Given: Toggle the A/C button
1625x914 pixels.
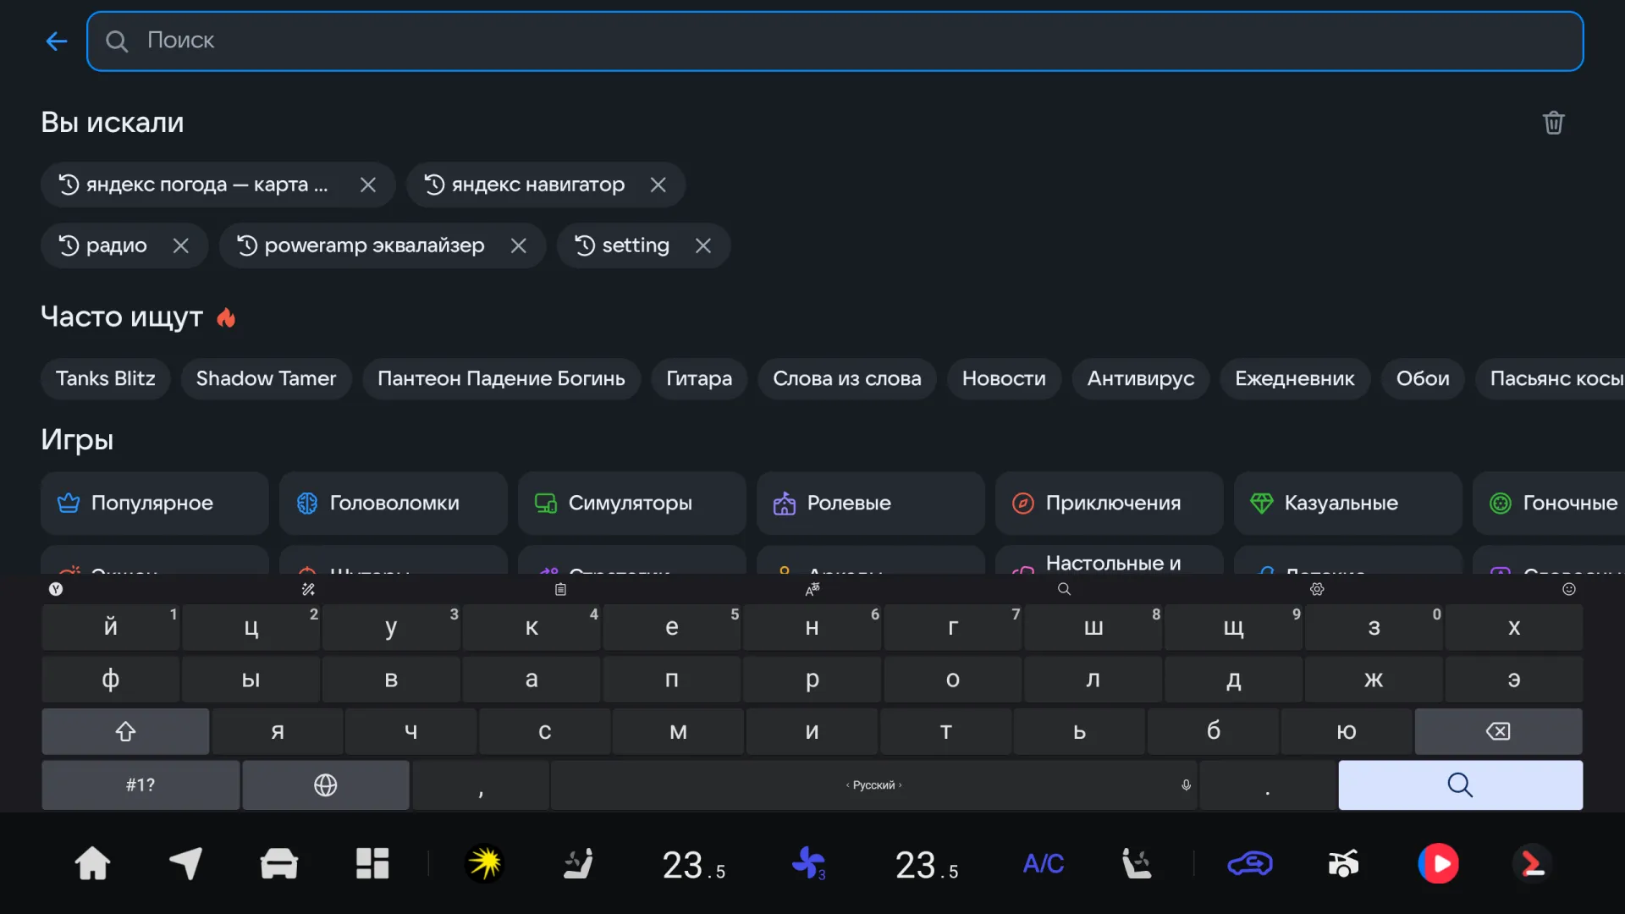Looking at the screenshot, I should (x=1044, y=864).
